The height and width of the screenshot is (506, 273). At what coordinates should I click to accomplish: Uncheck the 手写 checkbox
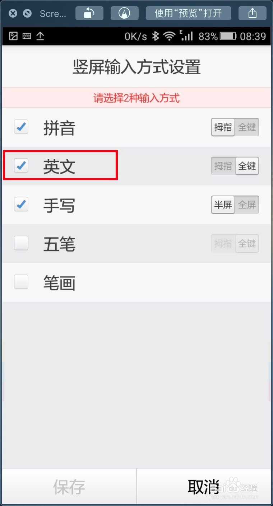[x=21, y=205]
